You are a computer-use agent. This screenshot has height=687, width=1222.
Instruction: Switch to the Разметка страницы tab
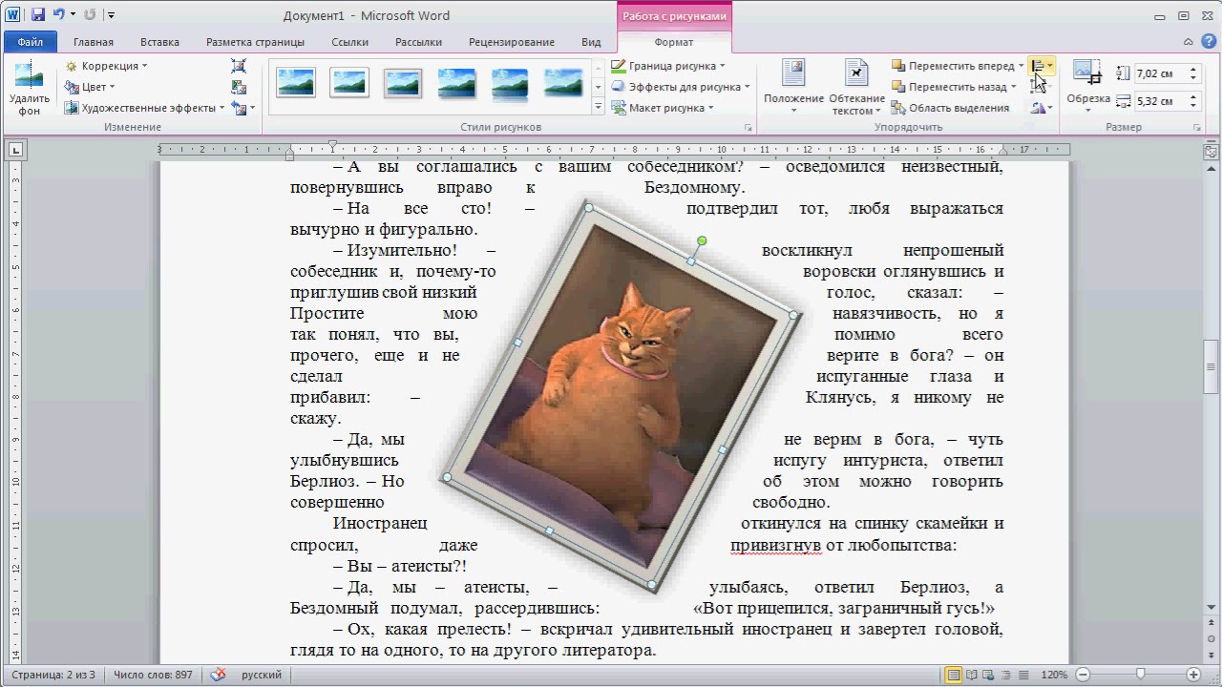(x=255, y=42)
